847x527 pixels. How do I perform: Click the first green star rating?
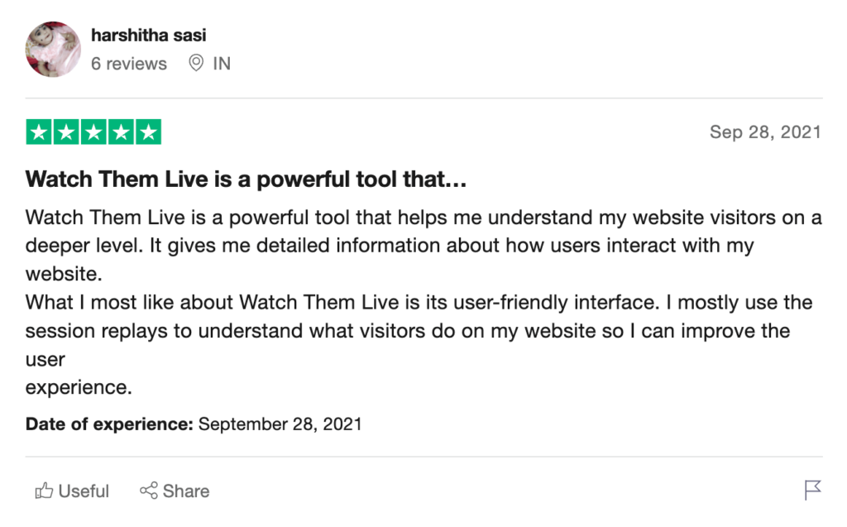tap(39, 132)
